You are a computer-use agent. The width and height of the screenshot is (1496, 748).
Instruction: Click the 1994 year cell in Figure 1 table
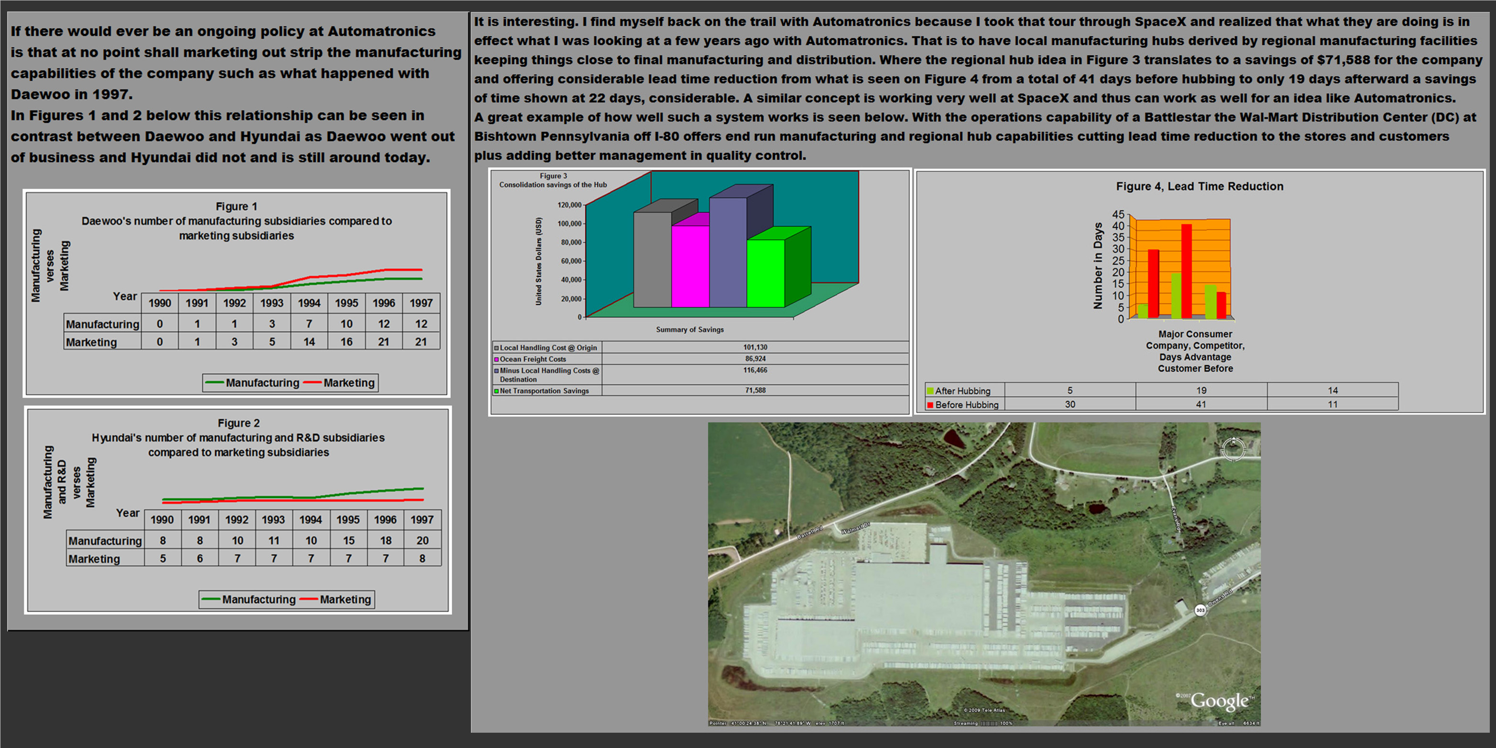pyautogui.click(x=309, y=303)
